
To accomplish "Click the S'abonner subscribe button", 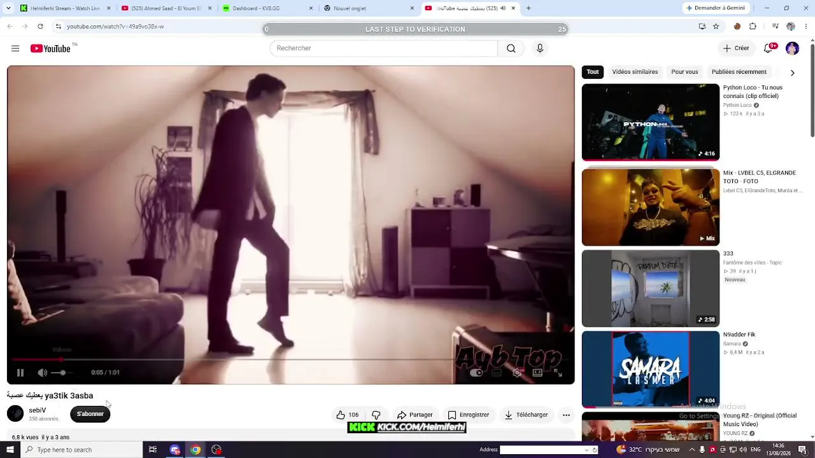I will click(90, 414).
